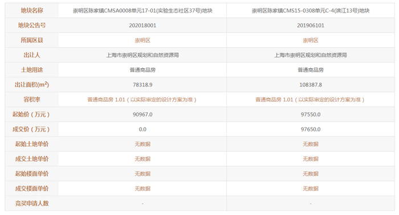Viewport: 399px width, 215px height.
Task: Click 无数据 in 起始土地单价 for parcel 202018001
Action: (x=142, y=144)
